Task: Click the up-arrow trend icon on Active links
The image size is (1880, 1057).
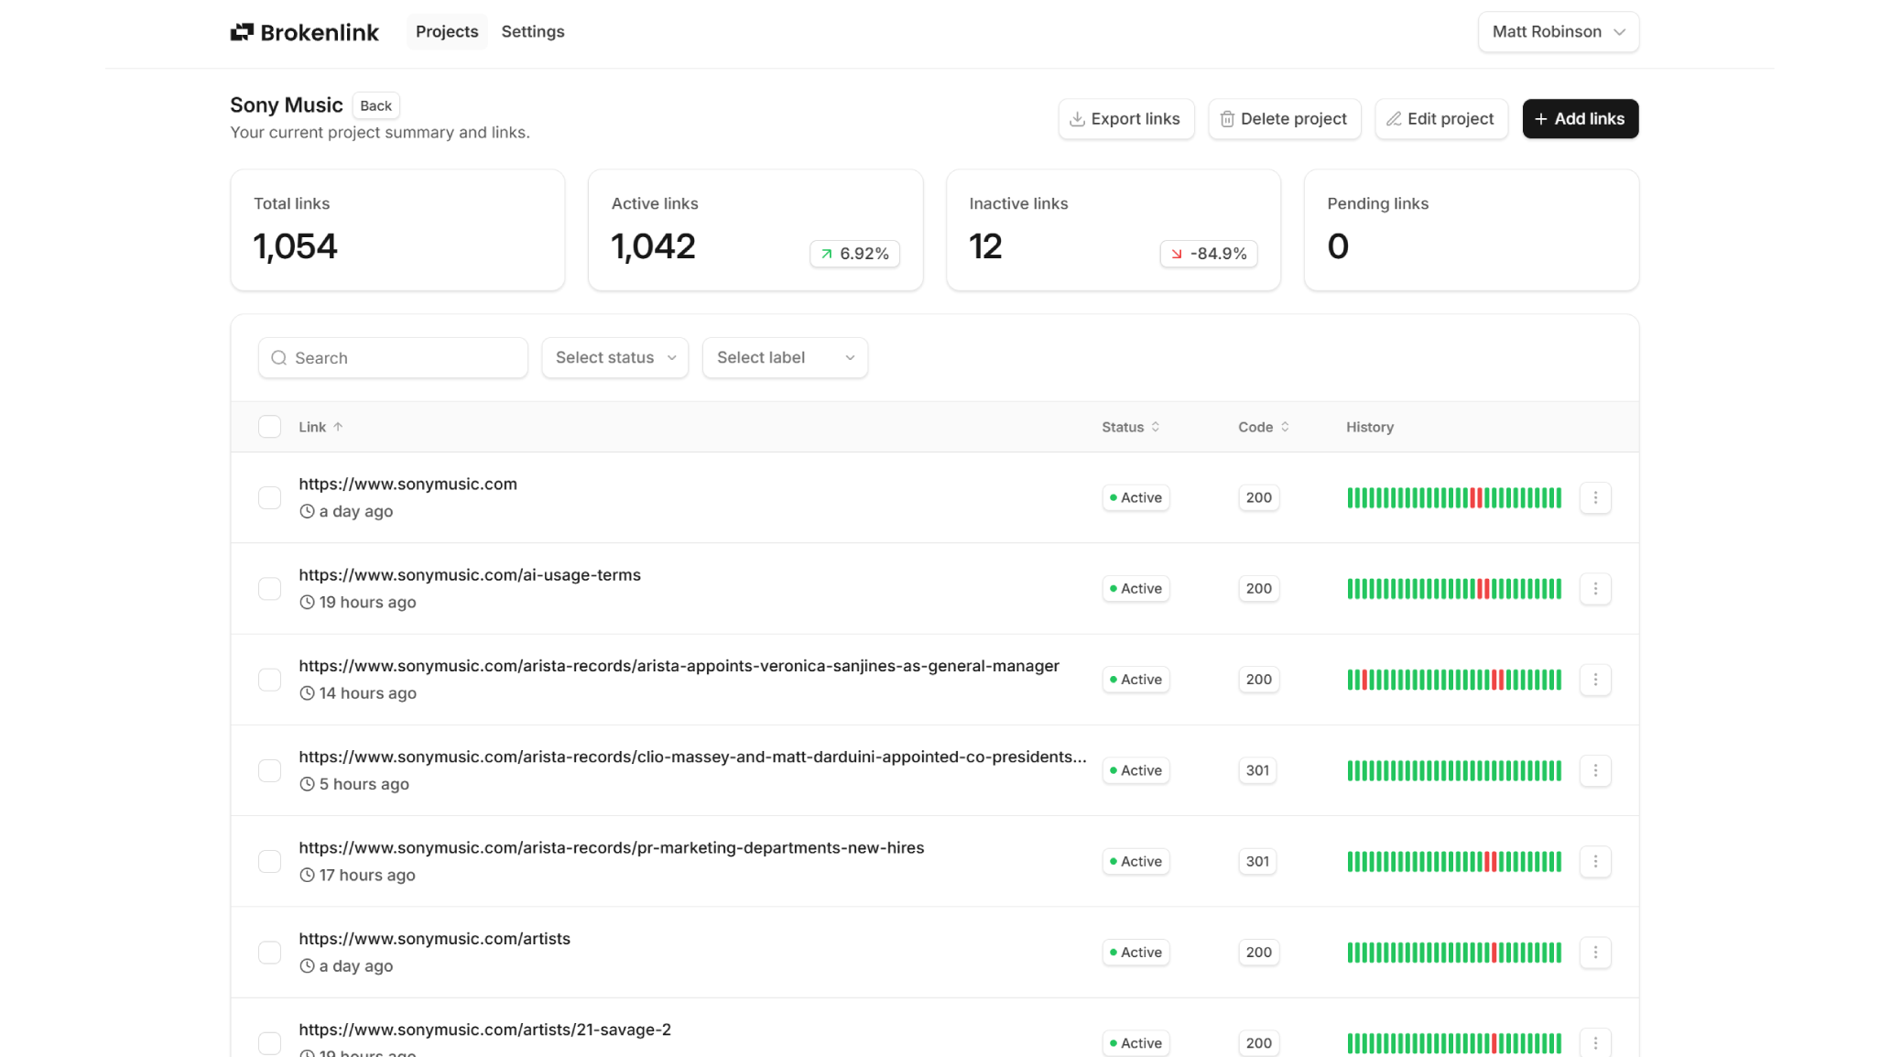Action: [x=827, y=254]
